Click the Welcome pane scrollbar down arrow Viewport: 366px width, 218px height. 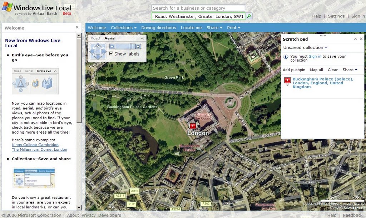pos(79,208)
